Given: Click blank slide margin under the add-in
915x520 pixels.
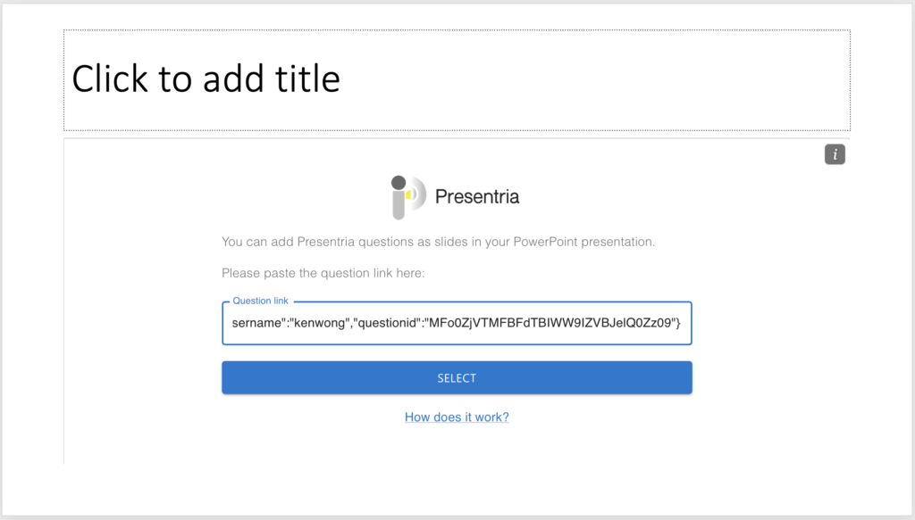Looking at the screenshot, I should [x=457, y=489].
